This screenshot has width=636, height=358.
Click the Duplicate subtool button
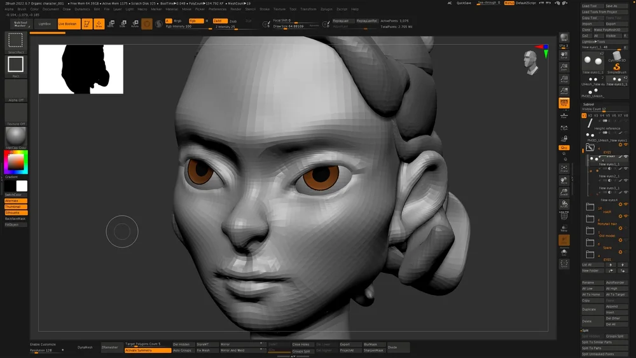tap(592, 309)
